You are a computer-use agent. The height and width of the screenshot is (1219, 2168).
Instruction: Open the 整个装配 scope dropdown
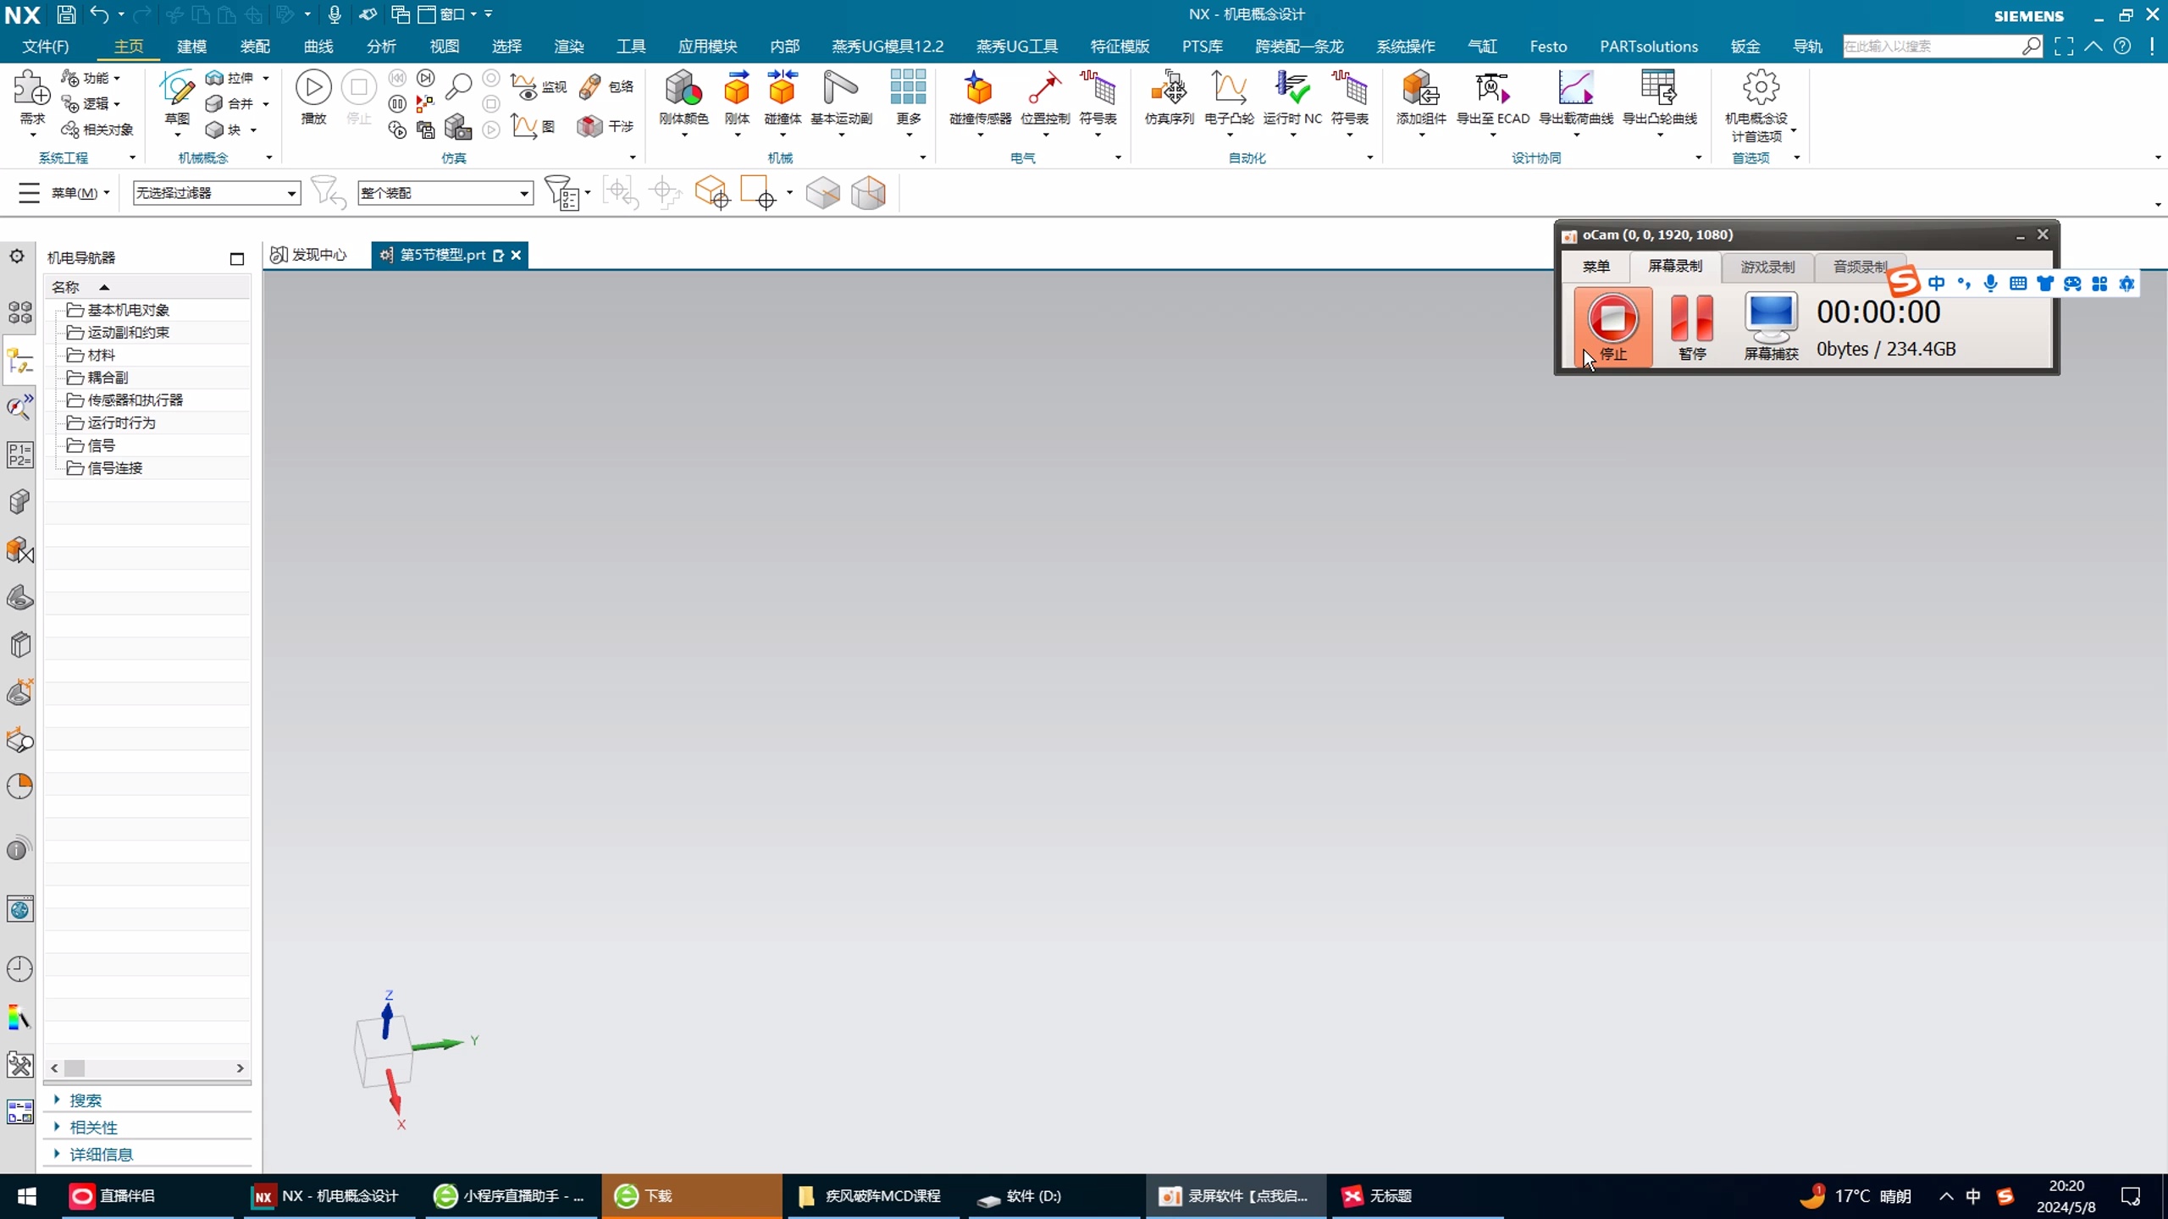coord(445,193)
